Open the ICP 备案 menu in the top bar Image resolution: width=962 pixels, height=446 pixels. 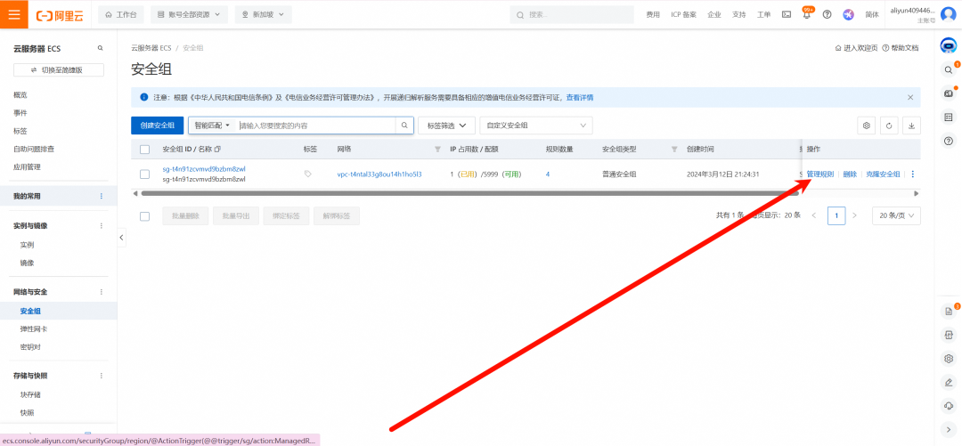click(x=683, y=15)
